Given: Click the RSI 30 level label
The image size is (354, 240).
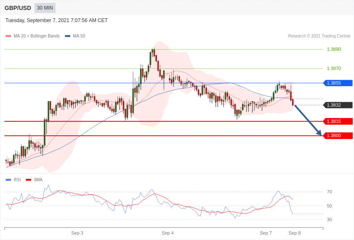Looking at the screenshot, I should coord(329,220).
